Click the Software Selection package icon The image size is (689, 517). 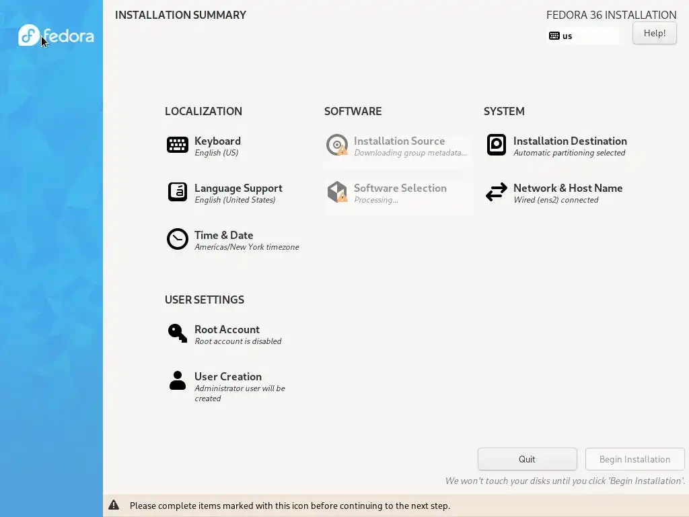[x=337, y=192]
